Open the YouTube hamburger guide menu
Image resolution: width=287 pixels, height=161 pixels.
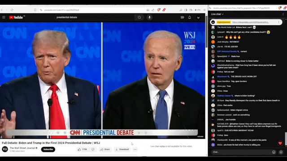point(4,17)
